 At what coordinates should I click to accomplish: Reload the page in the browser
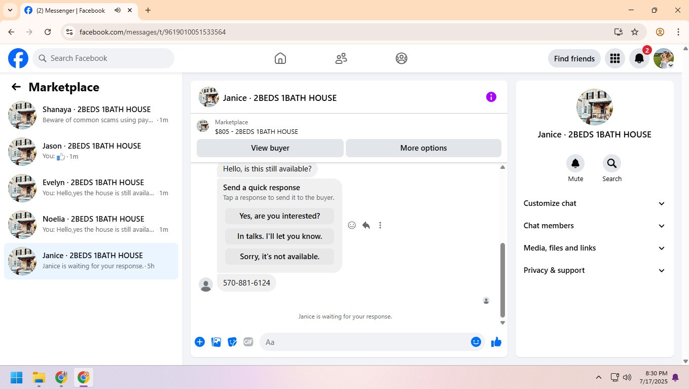pos(48,32)
